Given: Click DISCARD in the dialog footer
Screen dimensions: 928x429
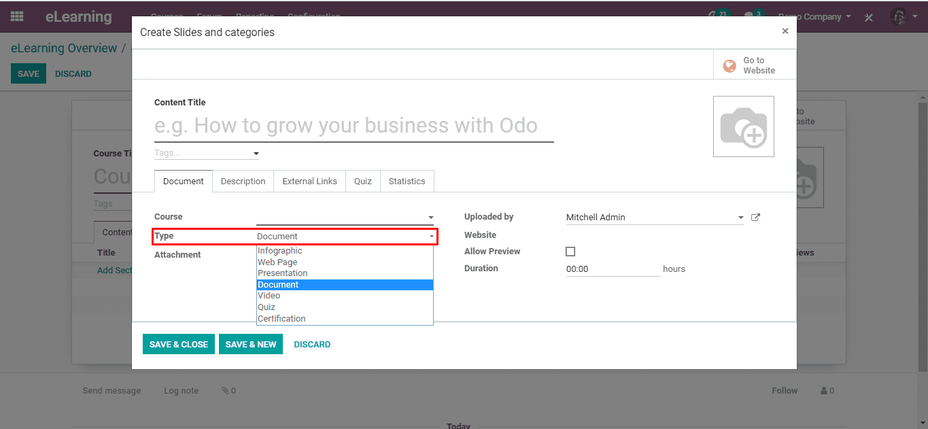Looking at the screenshot, I should [312, 345].
